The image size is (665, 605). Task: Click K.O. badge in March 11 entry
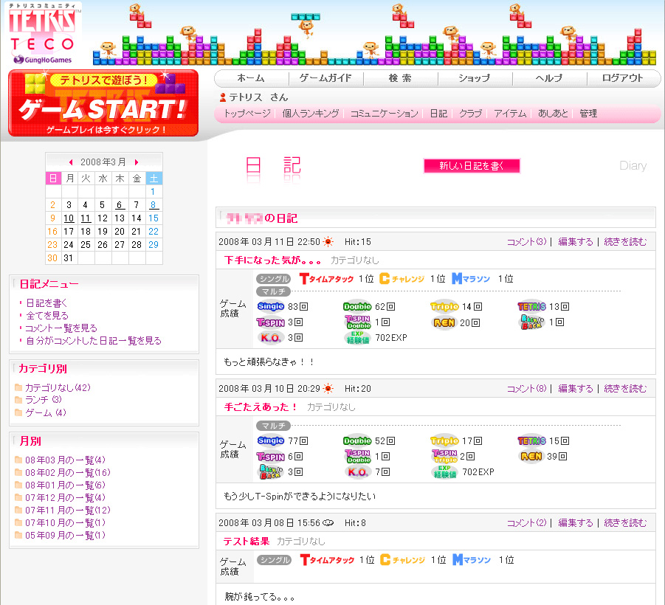click(270, 338)
